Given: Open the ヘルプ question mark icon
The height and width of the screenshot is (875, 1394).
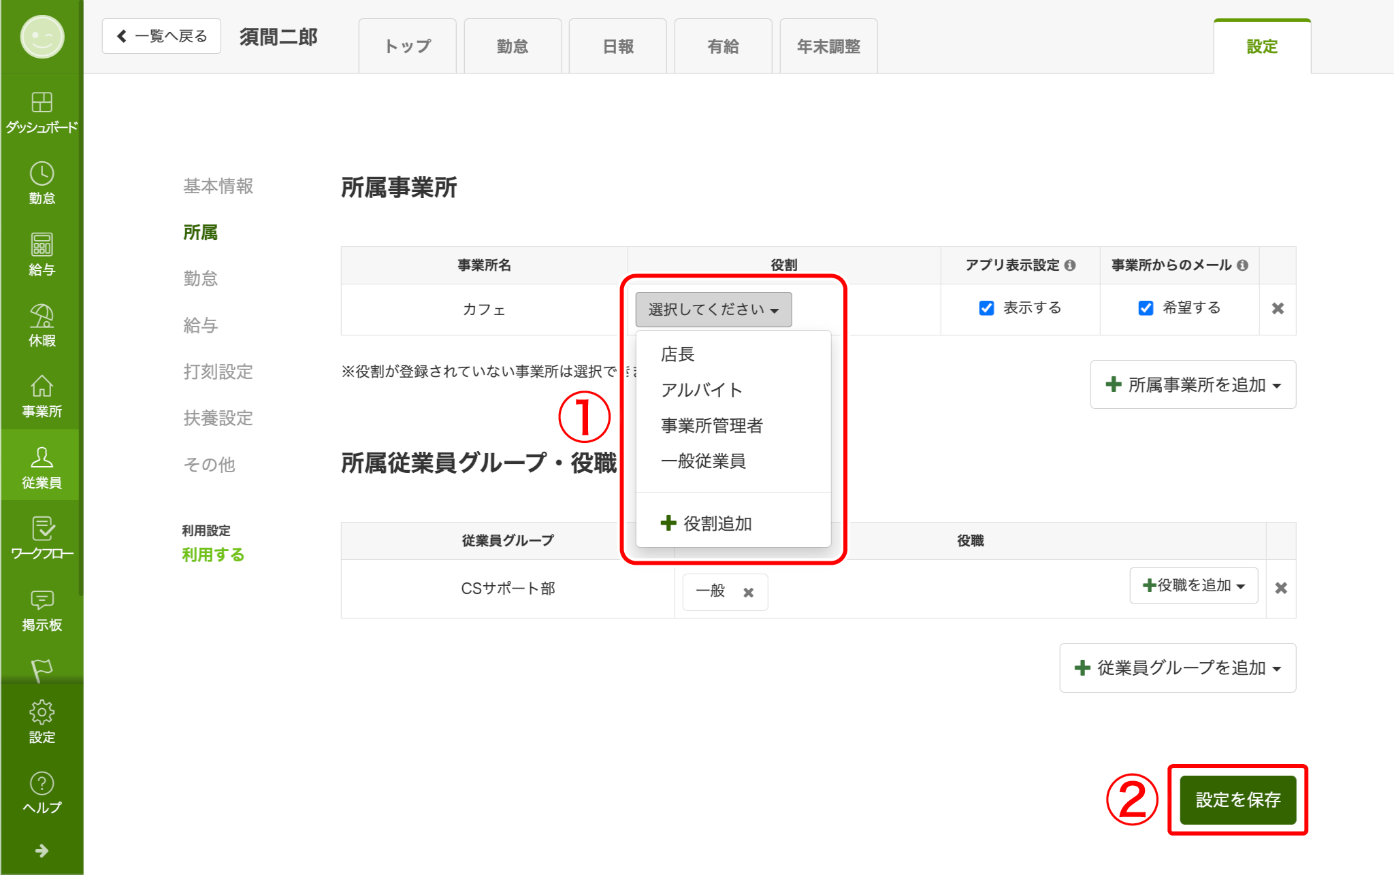Looking at the screenshot, I should [42, 793].
